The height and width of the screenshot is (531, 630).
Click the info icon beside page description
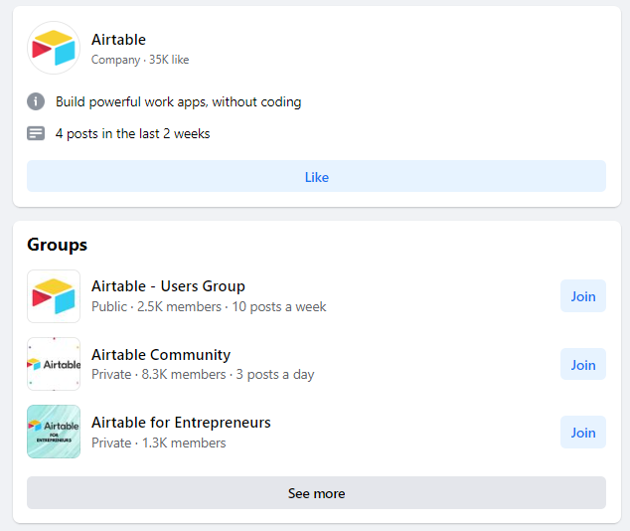(36, 101)
